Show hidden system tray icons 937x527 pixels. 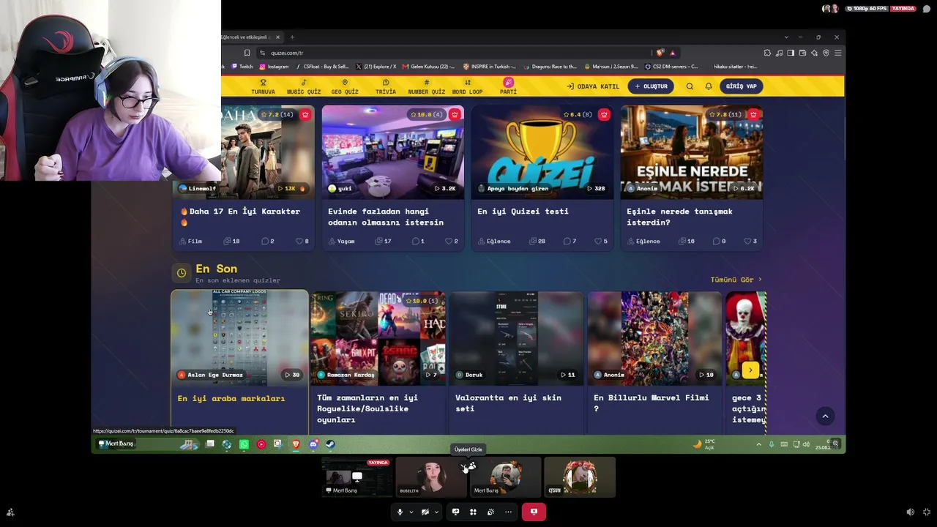point(758,444)
